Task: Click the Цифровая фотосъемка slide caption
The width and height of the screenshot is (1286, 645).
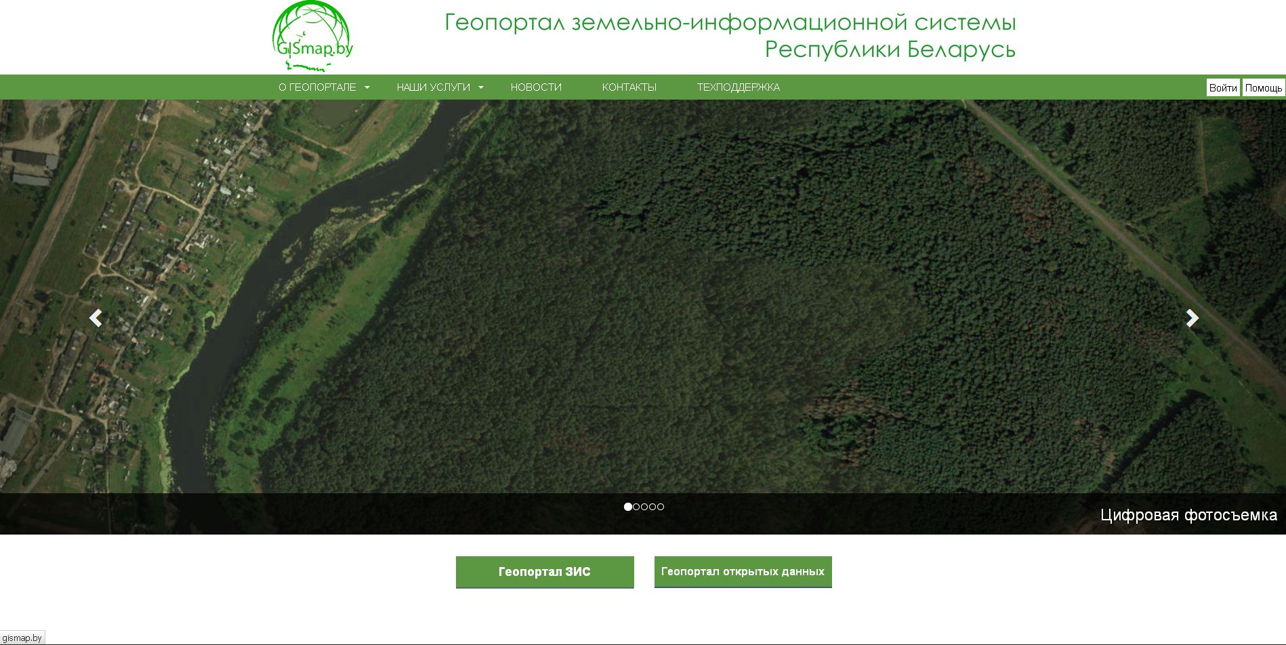Action: pos(1188,515)
